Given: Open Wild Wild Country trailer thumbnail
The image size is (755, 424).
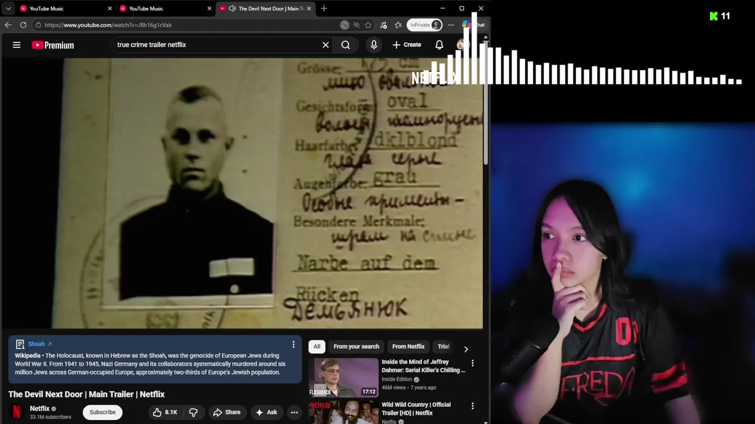Looking at the screenshot, I should pyautogui.click(x=343, y=412).
